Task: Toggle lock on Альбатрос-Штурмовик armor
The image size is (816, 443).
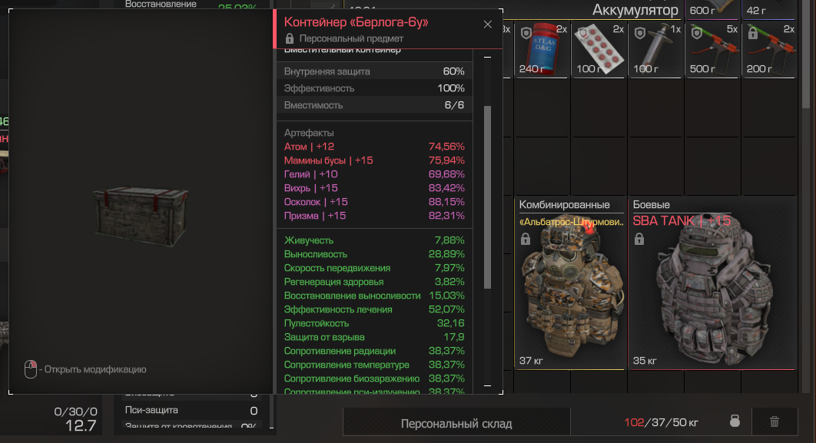Action: pos(526,240)
